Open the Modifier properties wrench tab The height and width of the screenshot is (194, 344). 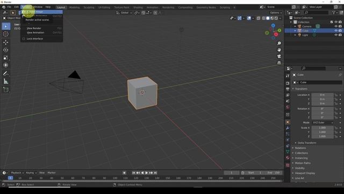coord(288,128)
